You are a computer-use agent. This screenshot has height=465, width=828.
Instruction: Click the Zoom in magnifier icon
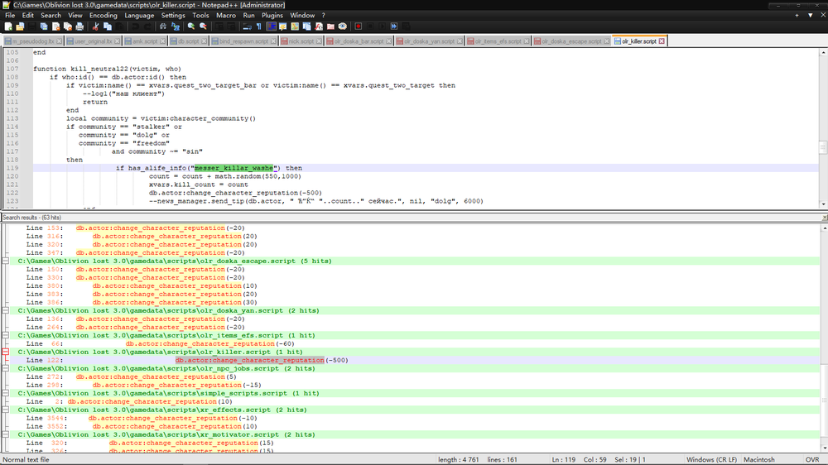point(189,26)
